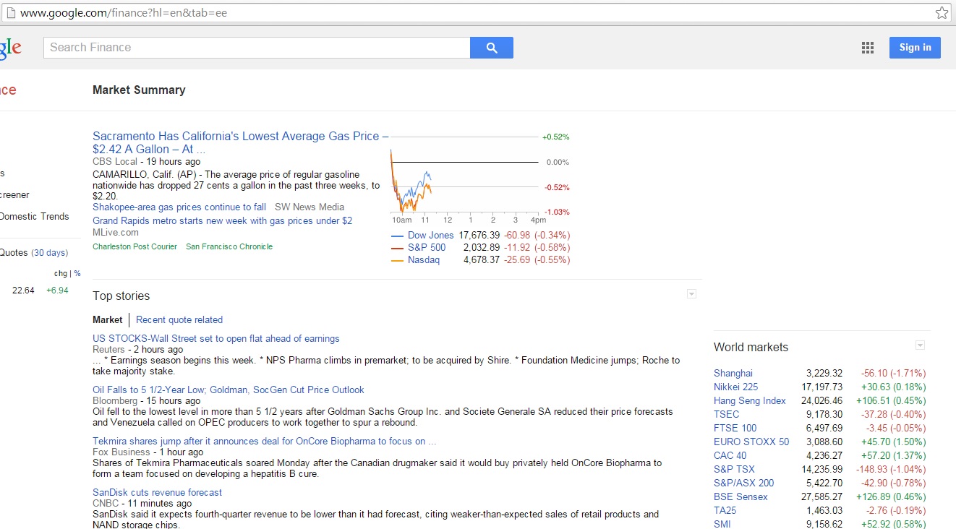This screenshot has width=956, height=529.
Task: Open Tekmira shares jump story
Action: tap(264, 441)
